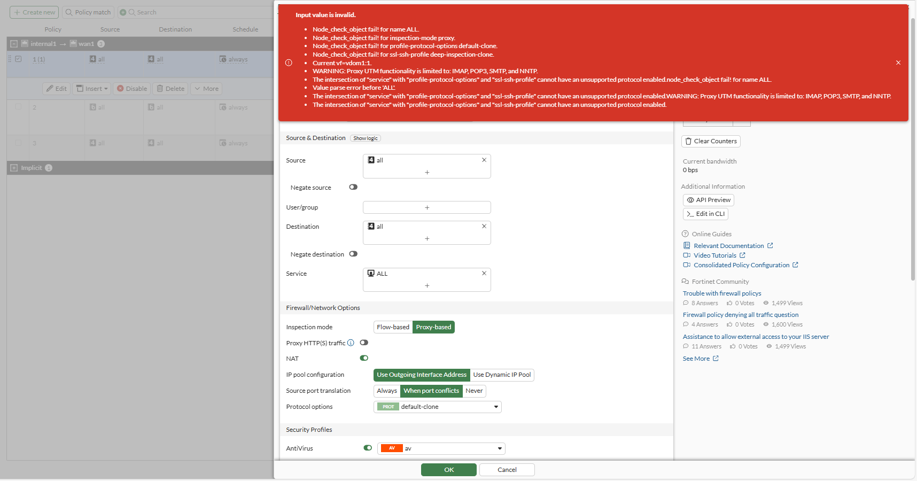Turn off the NAT toggle

[x=364, y=358]
